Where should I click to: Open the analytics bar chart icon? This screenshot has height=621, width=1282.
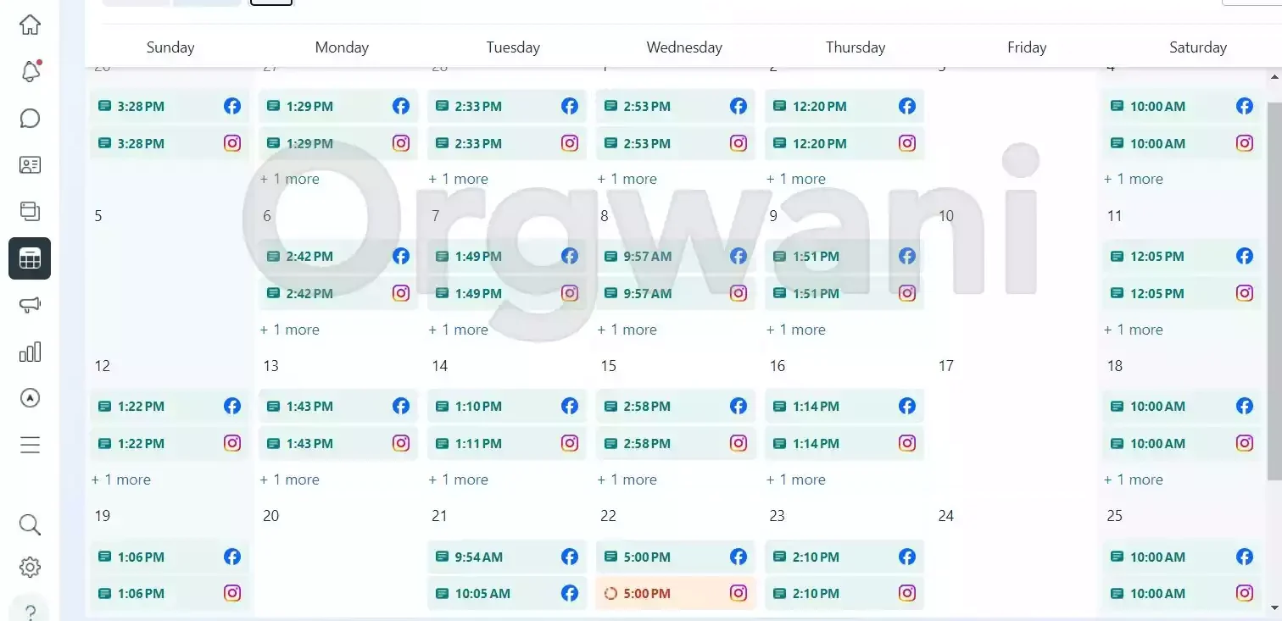[x=30, y=352]
